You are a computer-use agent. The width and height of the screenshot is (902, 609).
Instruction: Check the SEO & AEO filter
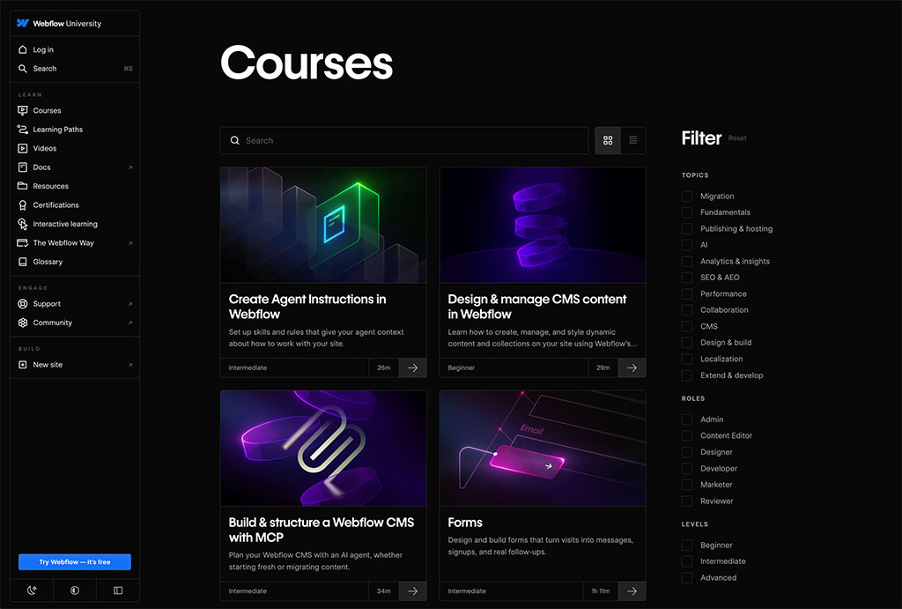(687, 278)
